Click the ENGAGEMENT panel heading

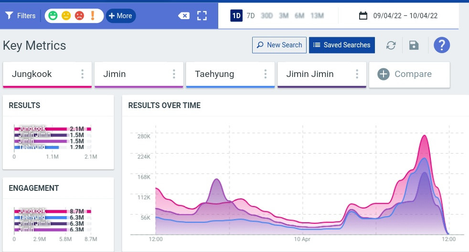pos(34,188)
